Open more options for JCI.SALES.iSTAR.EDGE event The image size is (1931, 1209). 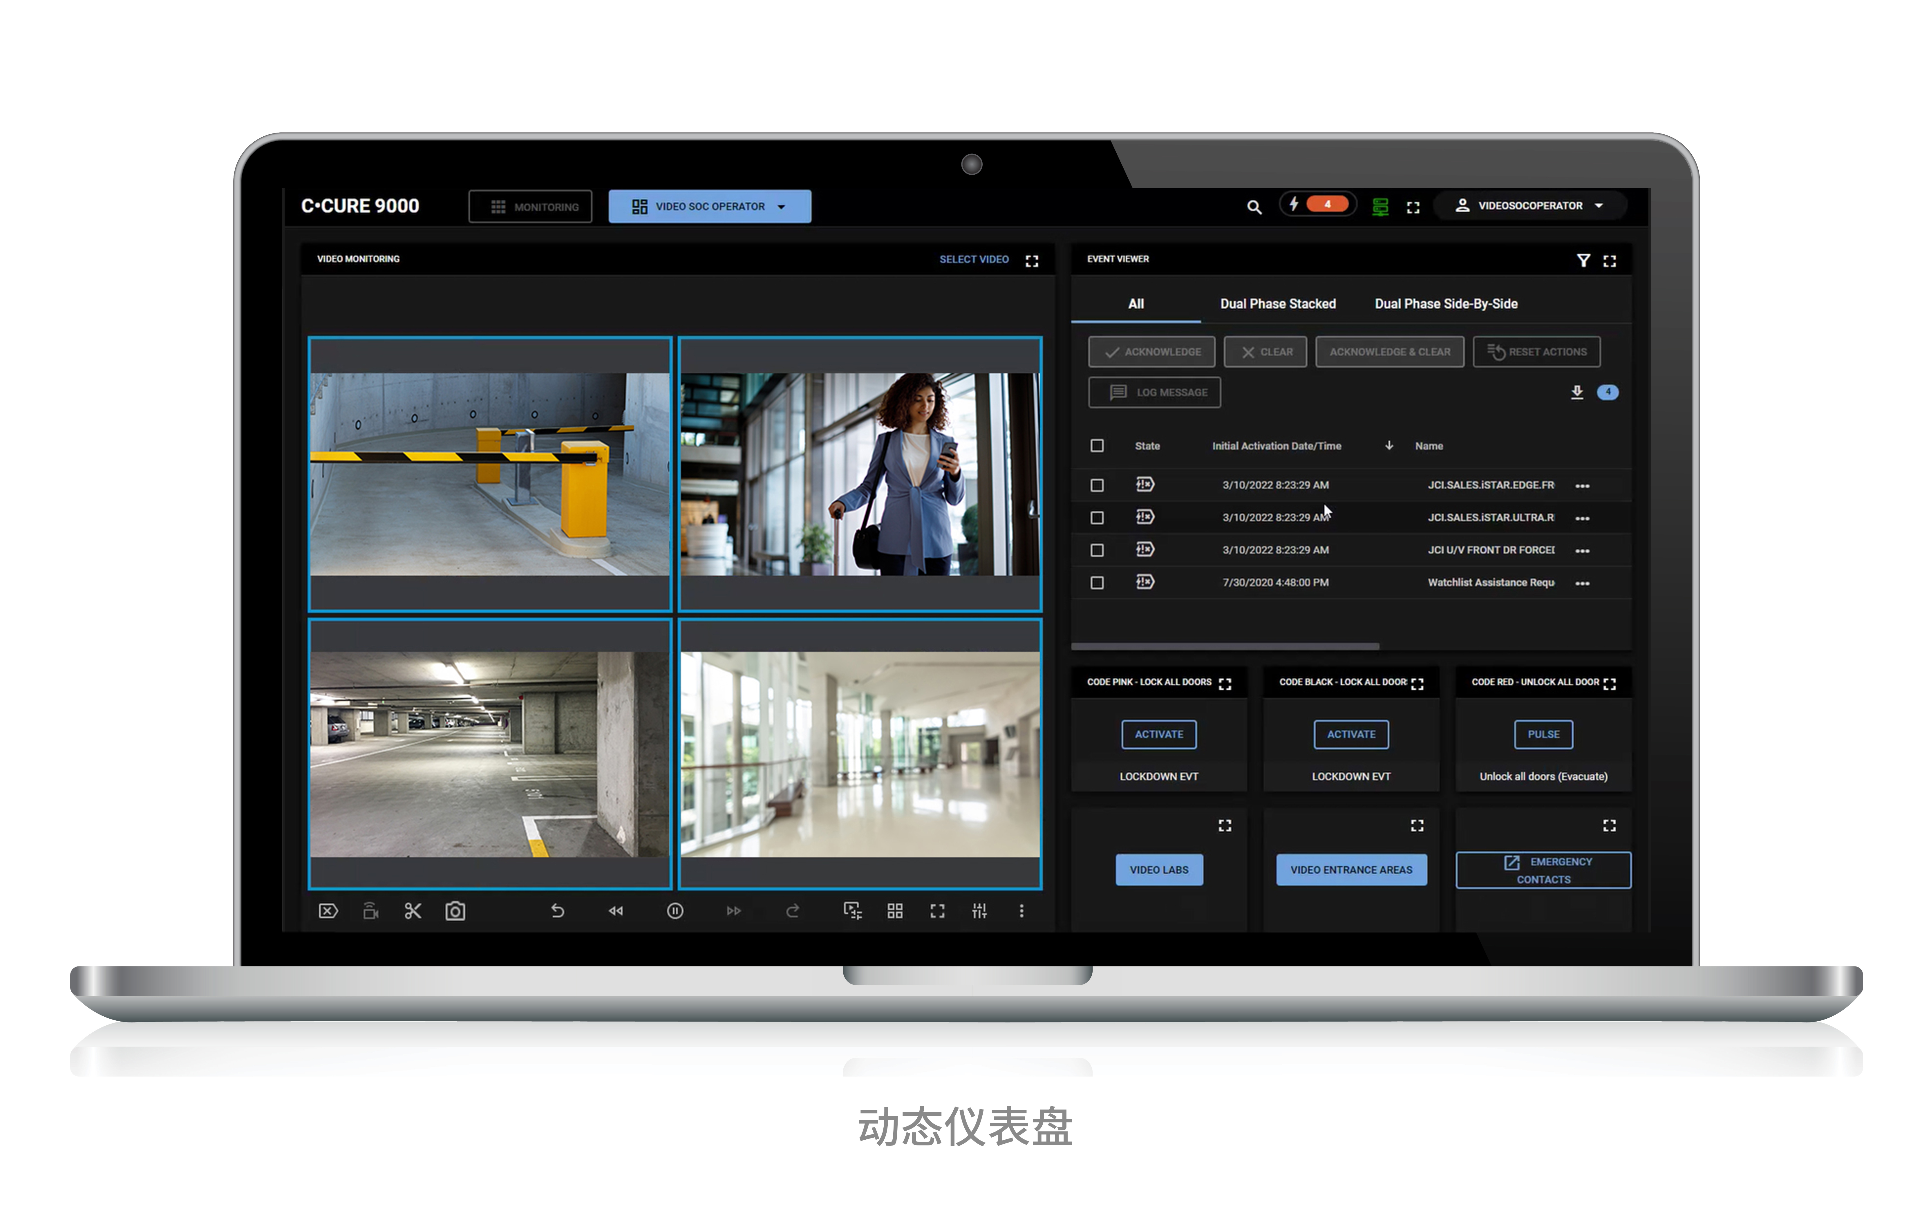click(1582, 486)
